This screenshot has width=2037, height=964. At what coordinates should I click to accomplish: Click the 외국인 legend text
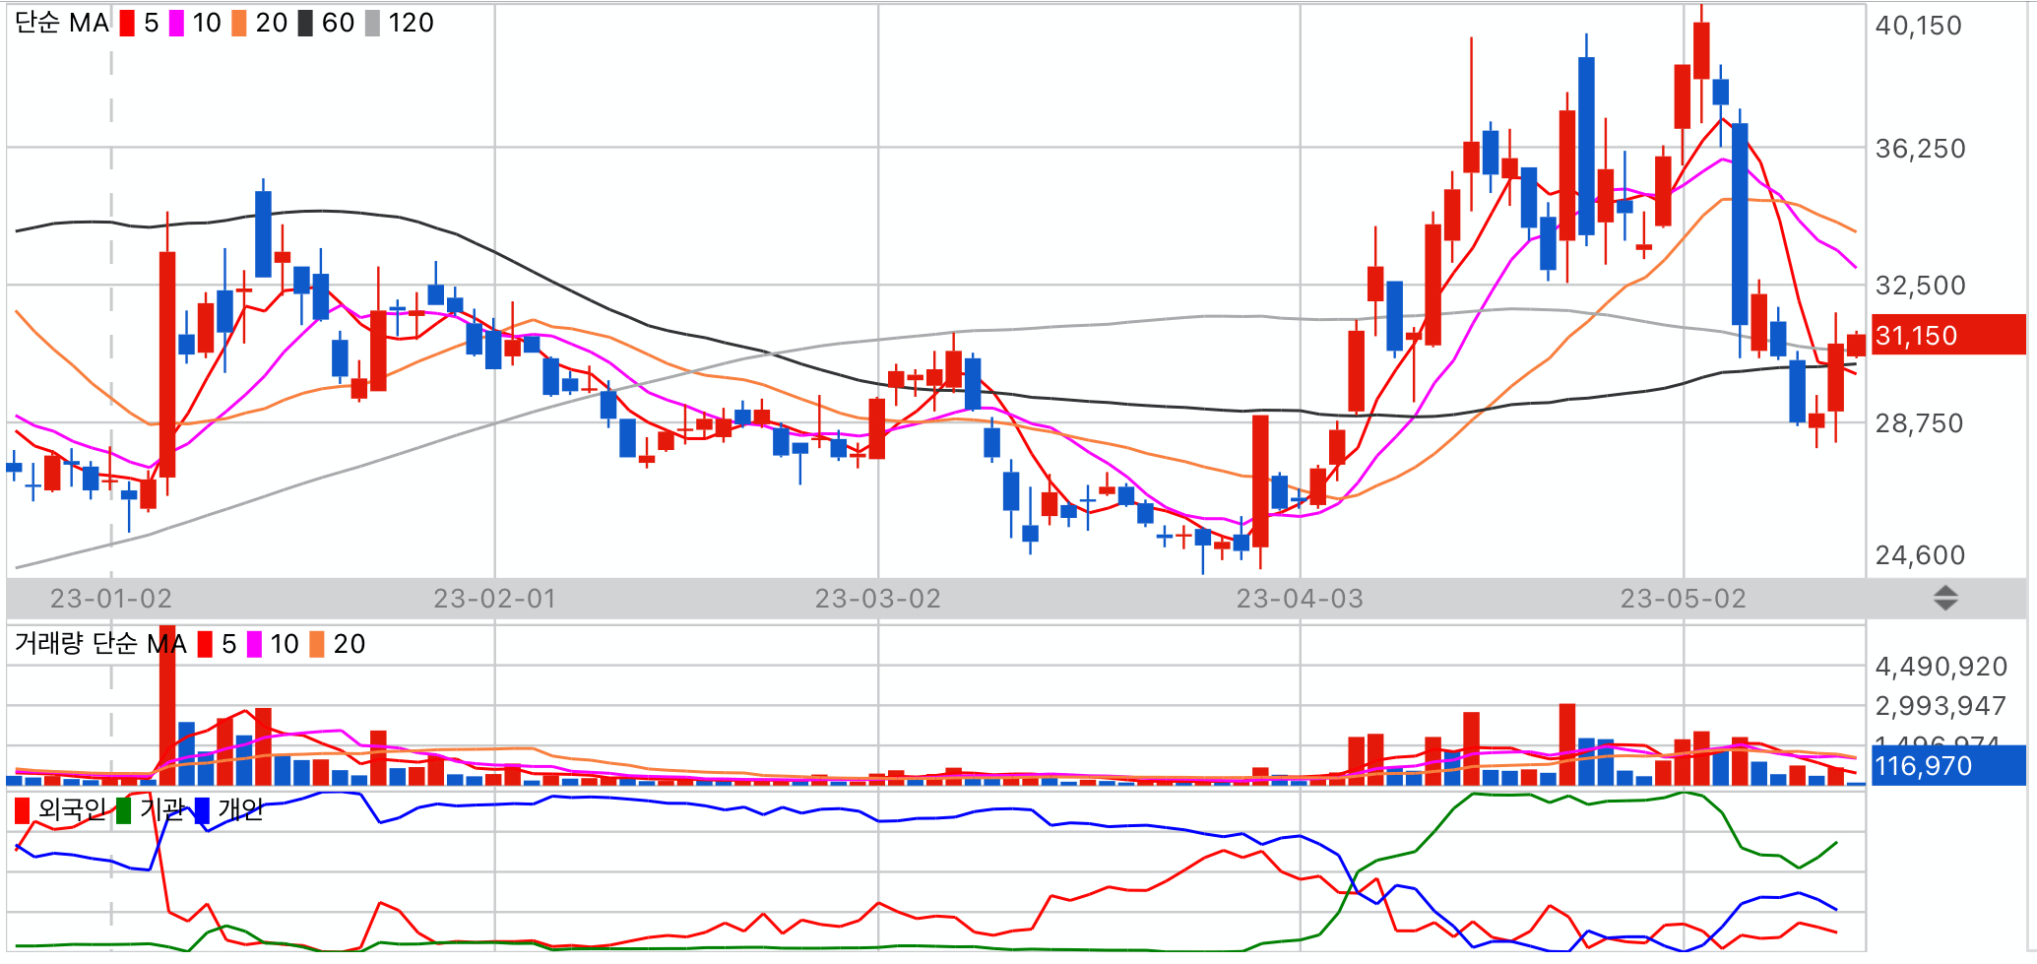(72, 810)
